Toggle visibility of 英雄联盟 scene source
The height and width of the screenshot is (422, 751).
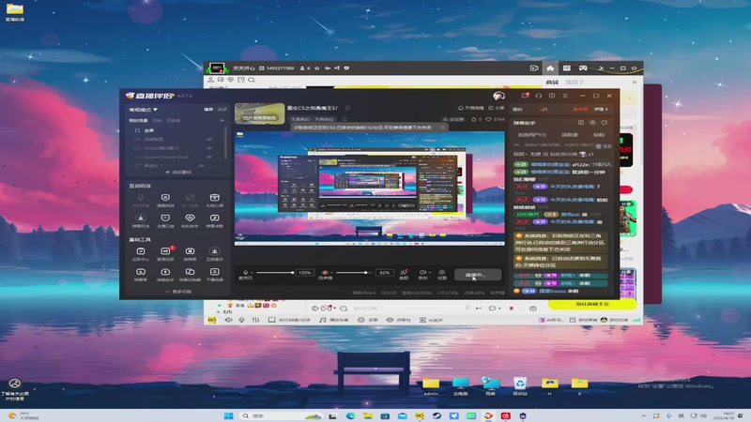[209, 139]
